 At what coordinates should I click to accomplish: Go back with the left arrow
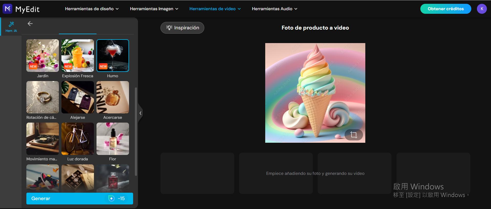click(30, 24)
